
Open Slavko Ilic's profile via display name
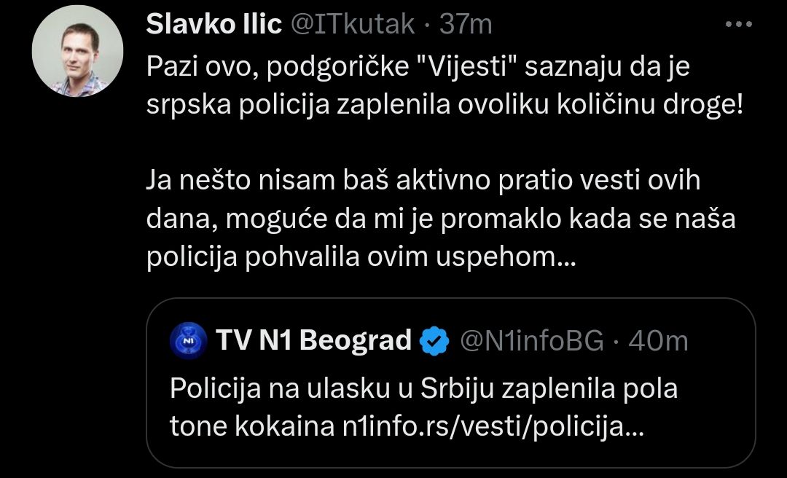[214, 25]
